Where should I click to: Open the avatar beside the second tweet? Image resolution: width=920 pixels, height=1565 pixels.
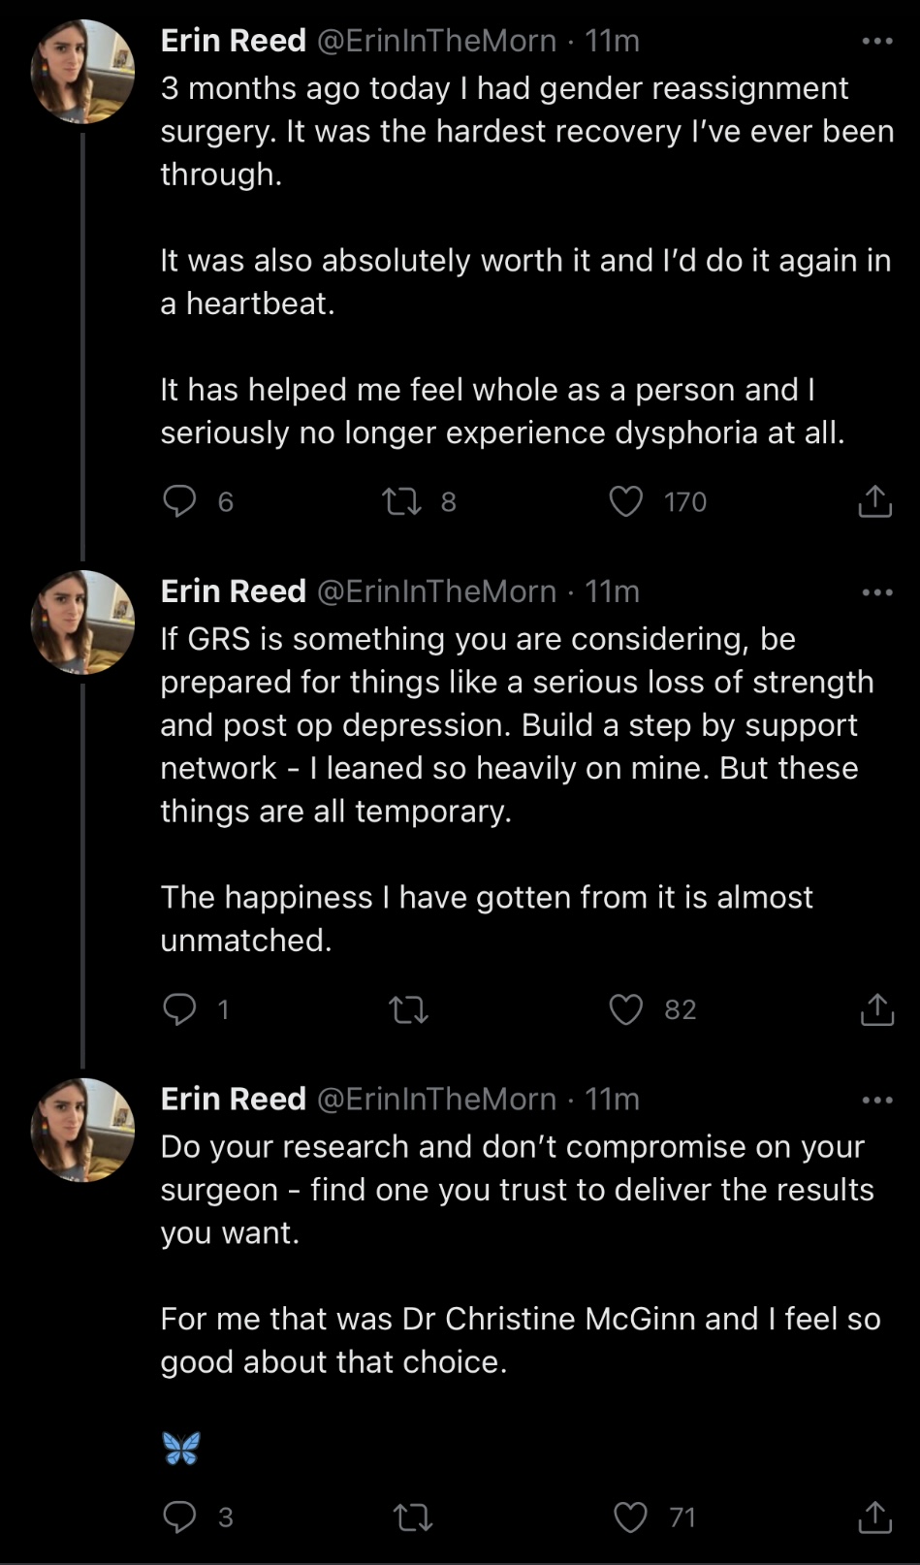[82, 623]
